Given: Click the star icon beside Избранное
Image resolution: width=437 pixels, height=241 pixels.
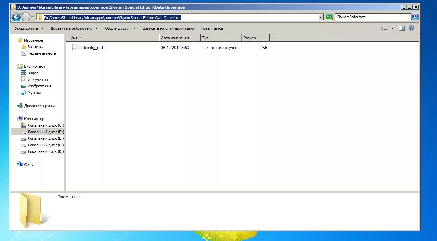Looking at the screenshot, I should pos(20,40).
